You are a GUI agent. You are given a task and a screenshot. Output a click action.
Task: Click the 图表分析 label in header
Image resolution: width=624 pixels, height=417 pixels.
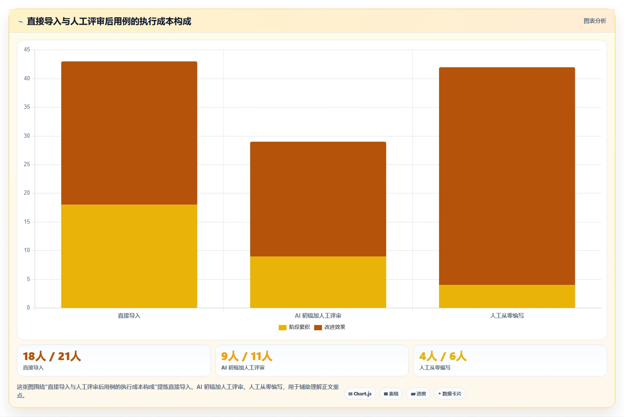595,21
